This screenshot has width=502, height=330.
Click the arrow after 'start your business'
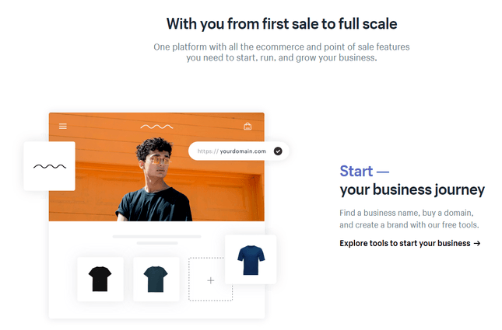pyautogui.click(x=477, y=243)
